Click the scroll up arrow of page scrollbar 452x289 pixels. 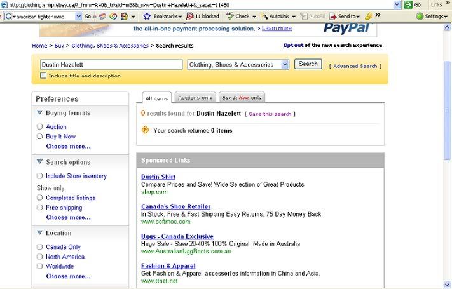coord(447,27)
